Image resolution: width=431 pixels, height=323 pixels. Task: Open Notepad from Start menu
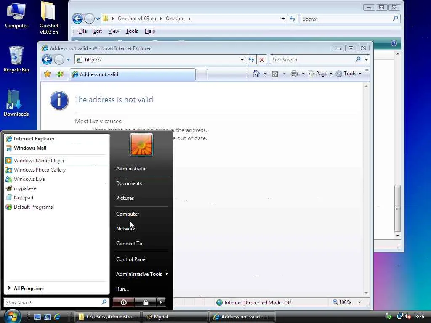tap(24, 198)
